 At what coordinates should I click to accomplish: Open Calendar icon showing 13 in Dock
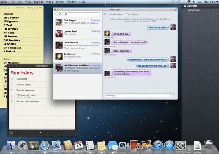coord(79,145)
